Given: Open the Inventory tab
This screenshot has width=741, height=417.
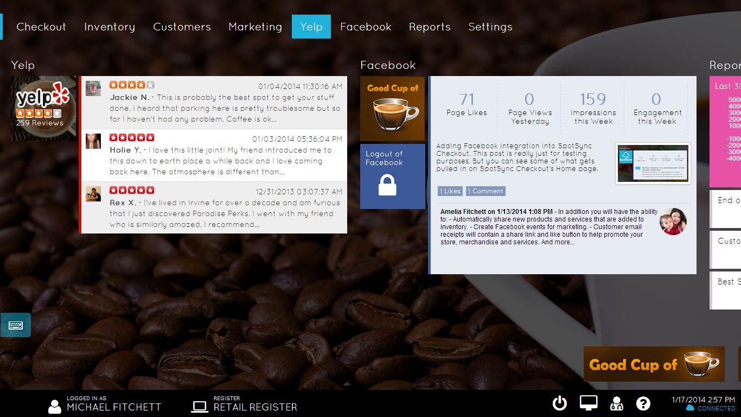Looking at the screenshot, I should click(110, 27).
